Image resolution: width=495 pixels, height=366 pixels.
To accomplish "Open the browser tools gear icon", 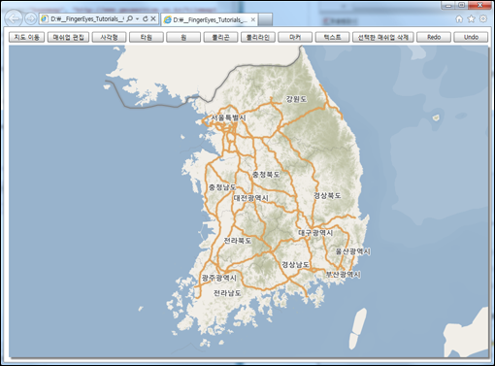I will pyautogui.click(x=483, y=18).
